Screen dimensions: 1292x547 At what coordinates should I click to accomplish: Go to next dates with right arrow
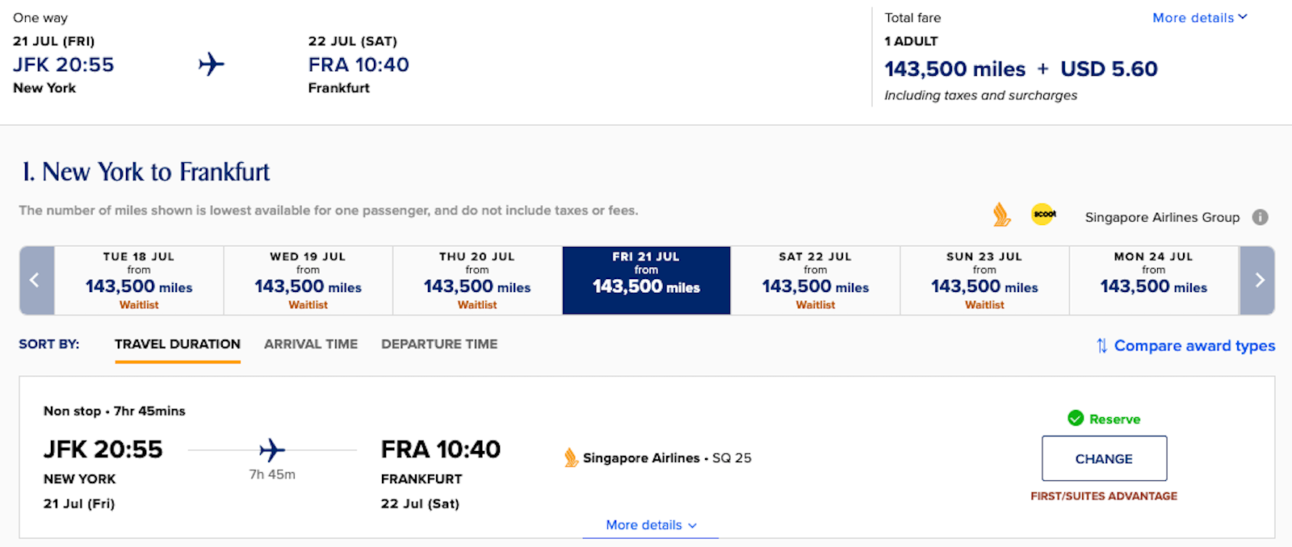pos(1257,280)
